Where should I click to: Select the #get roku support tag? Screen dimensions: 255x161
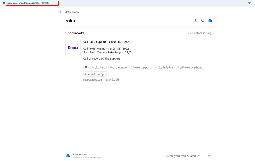[96, 74]
